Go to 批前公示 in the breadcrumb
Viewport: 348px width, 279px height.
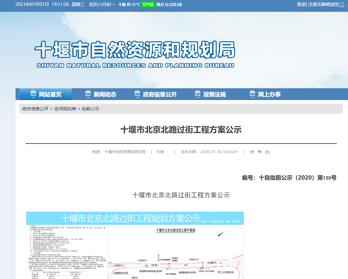(x=91, y=109)
